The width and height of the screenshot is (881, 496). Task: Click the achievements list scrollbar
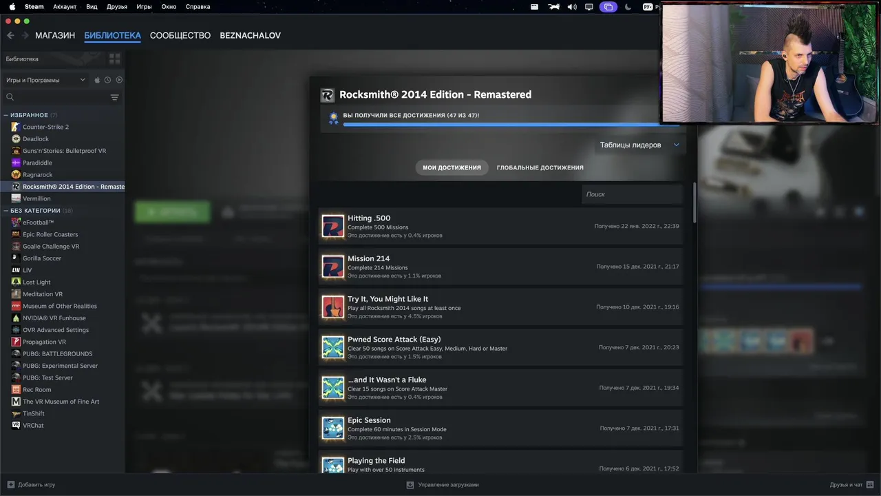click(694, 202)
